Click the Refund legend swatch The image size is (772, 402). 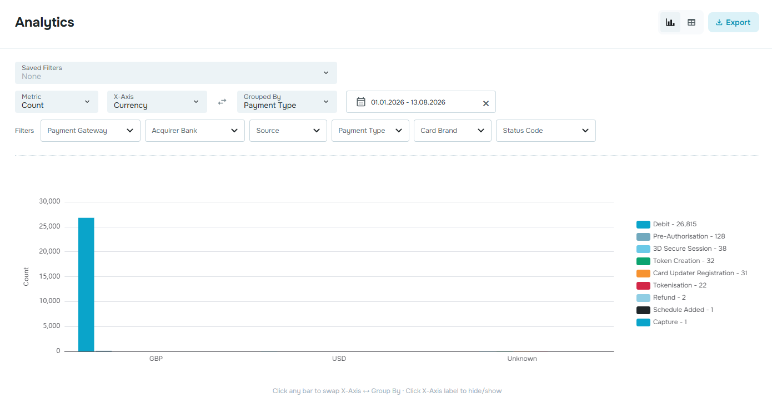tap(643, 298)
